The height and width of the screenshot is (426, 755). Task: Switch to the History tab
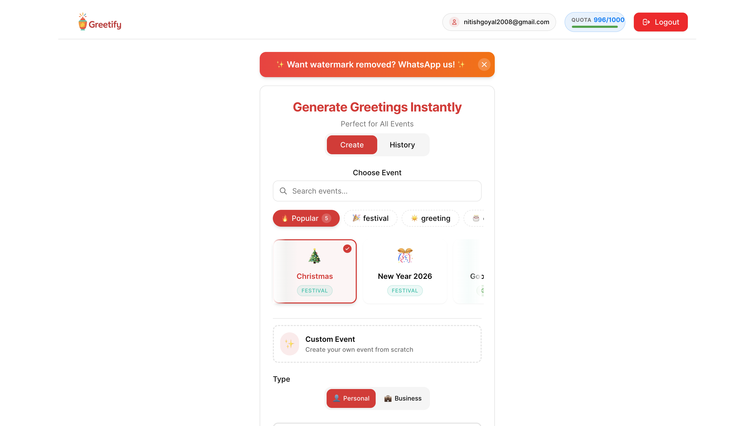pyautogui.click(x=402, y=145)
